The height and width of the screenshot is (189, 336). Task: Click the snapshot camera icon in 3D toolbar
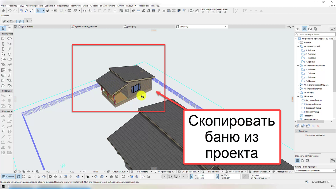[x=123, y=177]
